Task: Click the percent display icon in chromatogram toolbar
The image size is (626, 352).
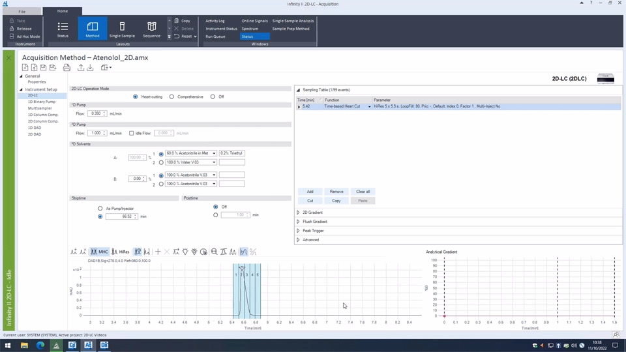Action: point(253,252)
